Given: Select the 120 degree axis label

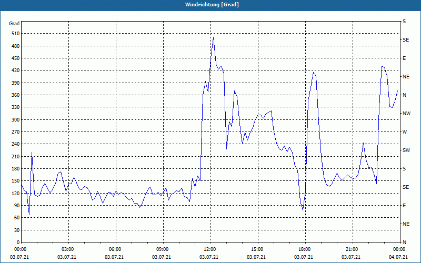Looking at the screenshot, I should pos(16,193).
